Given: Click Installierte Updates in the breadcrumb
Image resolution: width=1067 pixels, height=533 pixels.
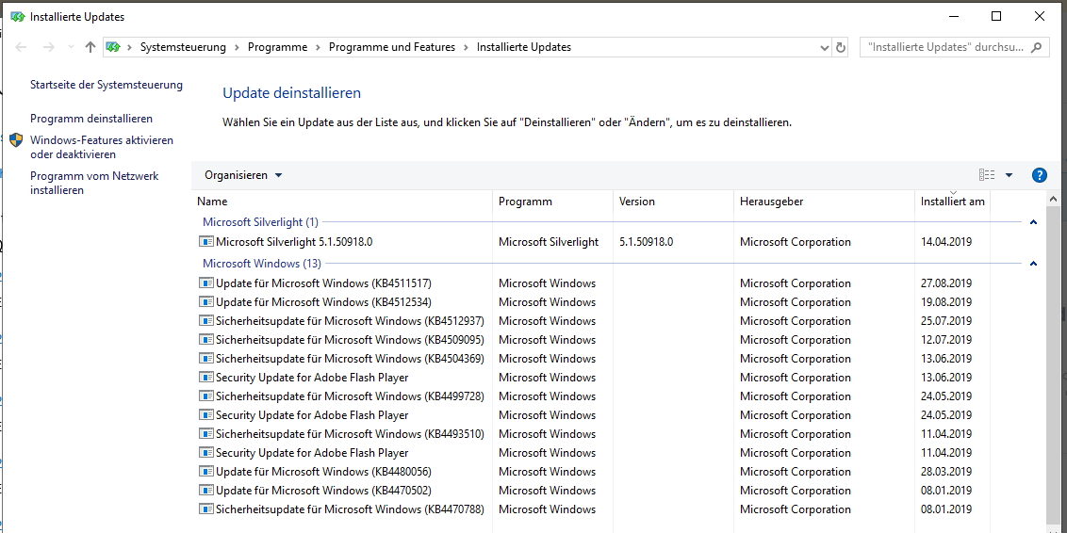Looking at the screenshot, I should tap(523, 47).
